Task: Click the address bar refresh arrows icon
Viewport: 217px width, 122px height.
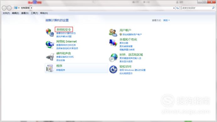Action: [177, 8]
